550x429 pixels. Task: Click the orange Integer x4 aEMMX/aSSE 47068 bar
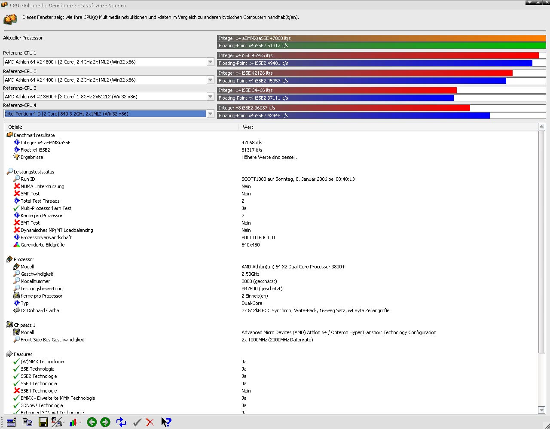[382, 38]
